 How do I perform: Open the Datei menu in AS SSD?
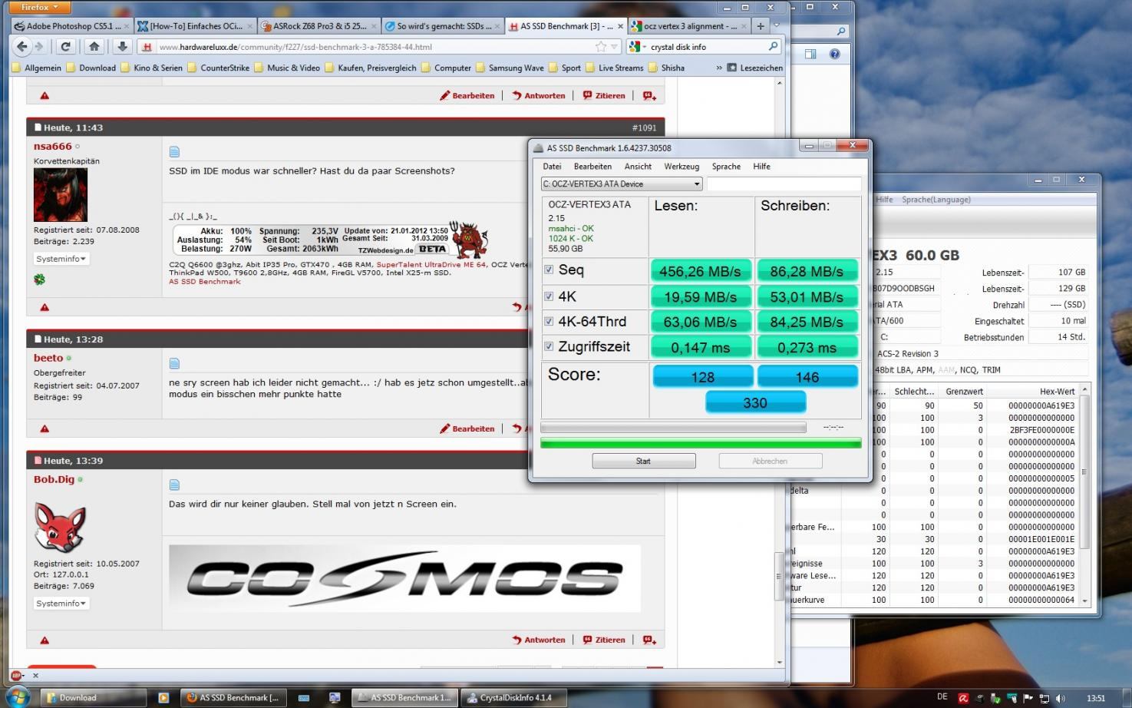point(552,167)
